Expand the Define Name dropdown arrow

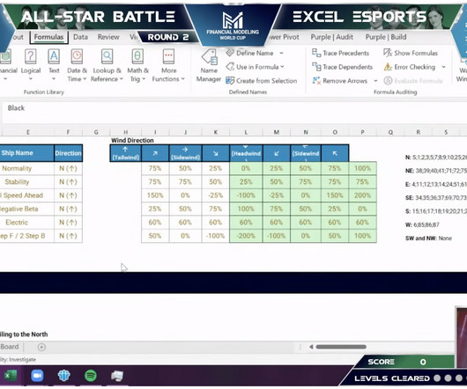click(281, 53)
